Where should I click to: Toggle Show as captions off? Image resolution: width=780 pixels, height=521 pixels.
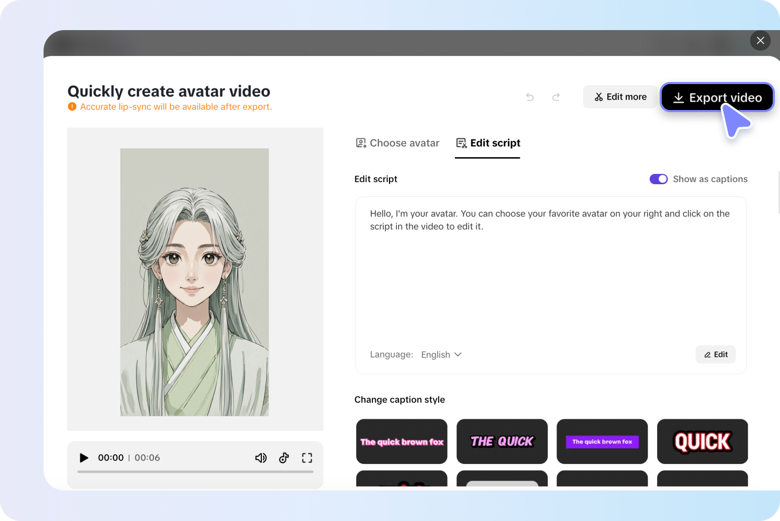658,179
